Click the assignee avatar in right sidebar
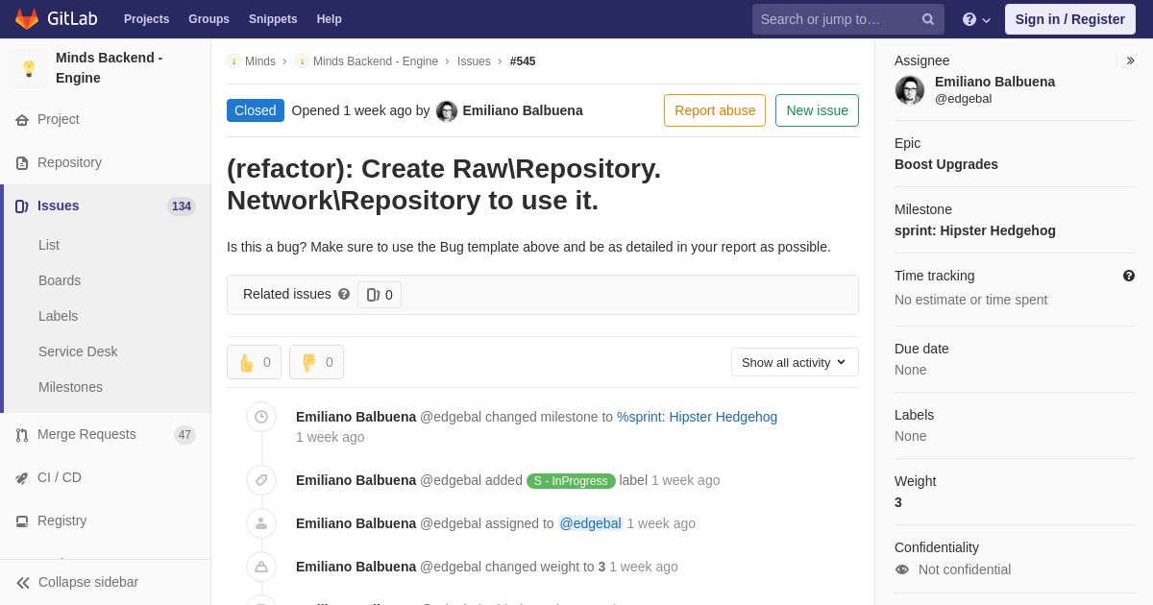This screenshot has height=605, width=1153. (x=910, y=90)
